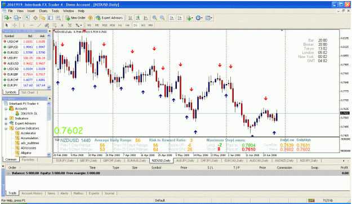Open the Window menu
The width and height of the screenshot is (352, 204).
pyautogui.click(x=68, y=11)
